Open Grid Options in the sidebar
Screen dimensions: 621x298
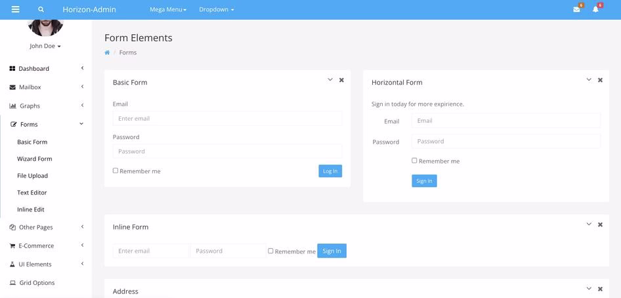pyautogui.click(x=37, y=282)
